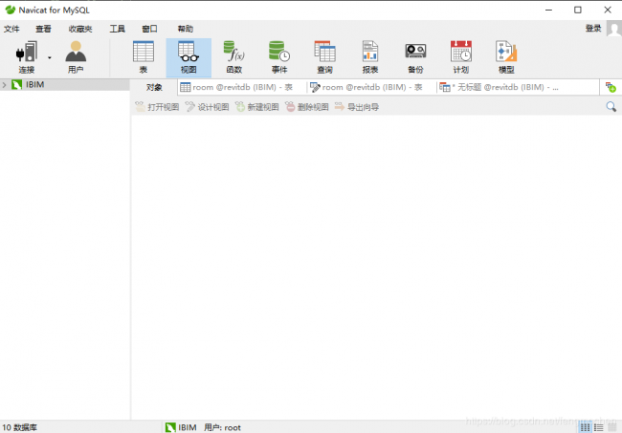Click the 备份 (Backup) toolbar icon
The image size is (622, 433).
414,55
